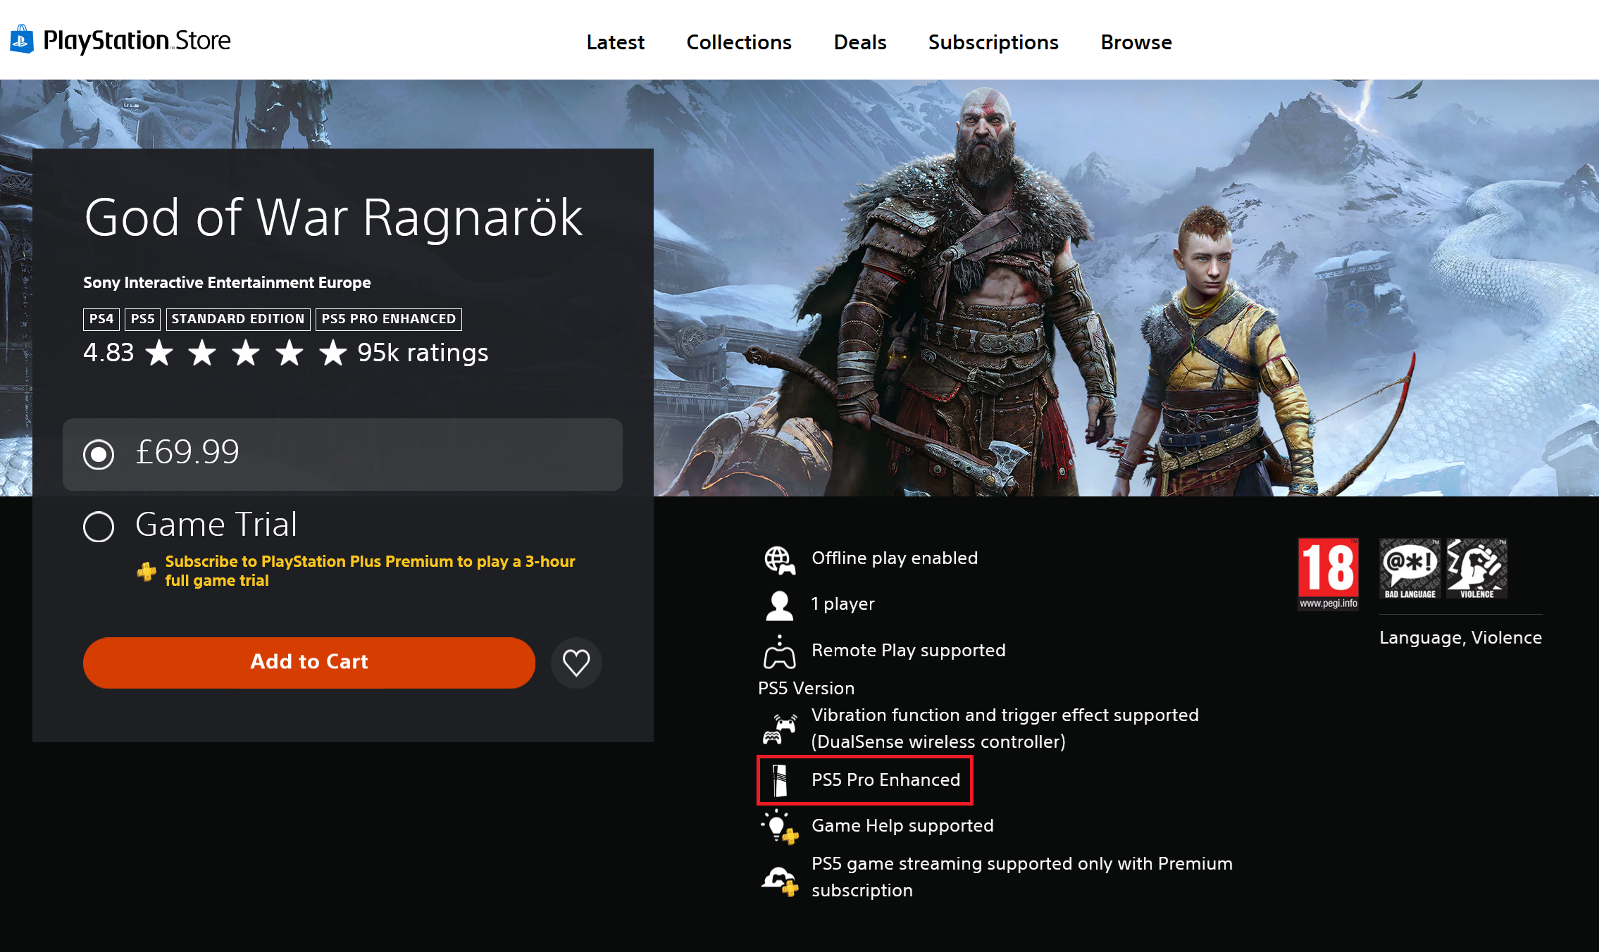This screenshot has width=1599, height=952.
Task: Select the £69.99 purchase option radio button
Action: (99, 454)
